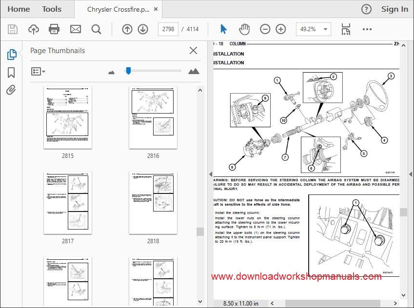Image resolution: width=414 pixels, height=308 pixels.
Task: Switch to the Tools tab
Action: pos(52,9)
